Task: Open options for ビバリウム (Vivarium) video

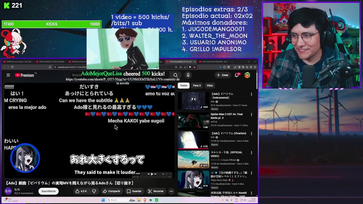Action: pos(251,133)
